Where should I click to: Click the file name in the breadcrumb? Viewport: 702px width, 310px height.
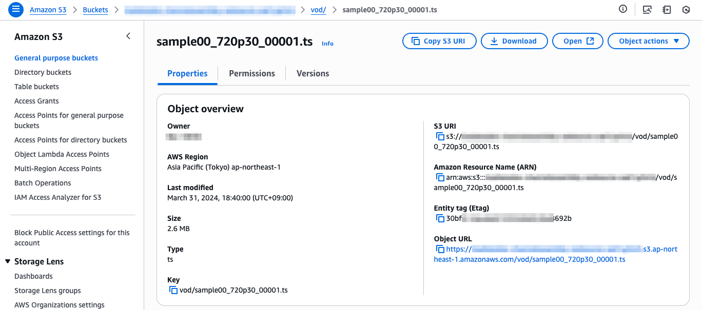pyautogui.click(x=390, y=10)
